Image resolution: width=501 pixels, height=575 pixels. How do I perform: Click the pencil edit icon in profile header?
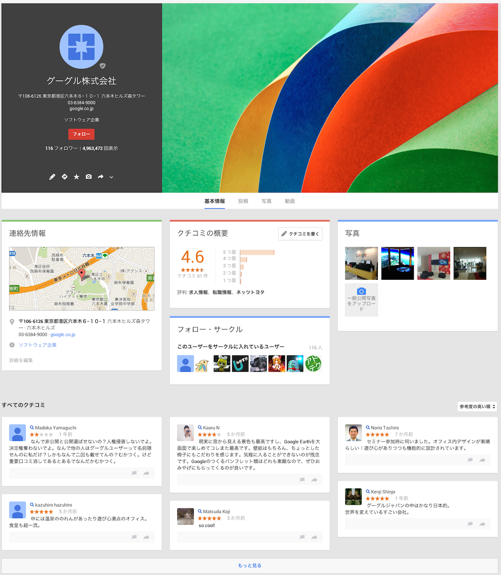[x=52, y=177]
